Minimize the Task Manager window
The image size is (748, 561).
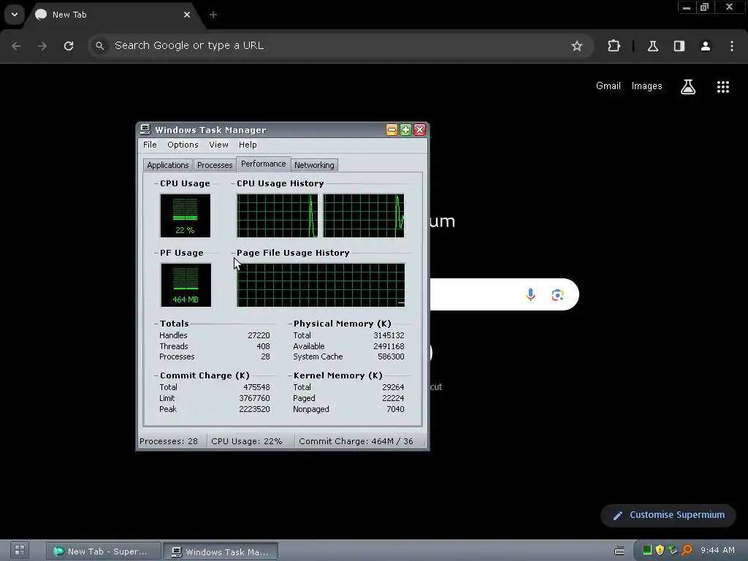(392, 130)
